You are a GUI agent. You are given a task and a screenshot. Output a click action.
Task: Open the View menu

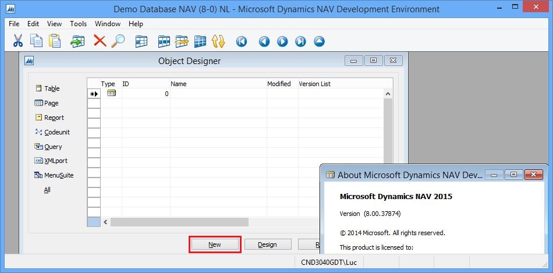point(54,24)
